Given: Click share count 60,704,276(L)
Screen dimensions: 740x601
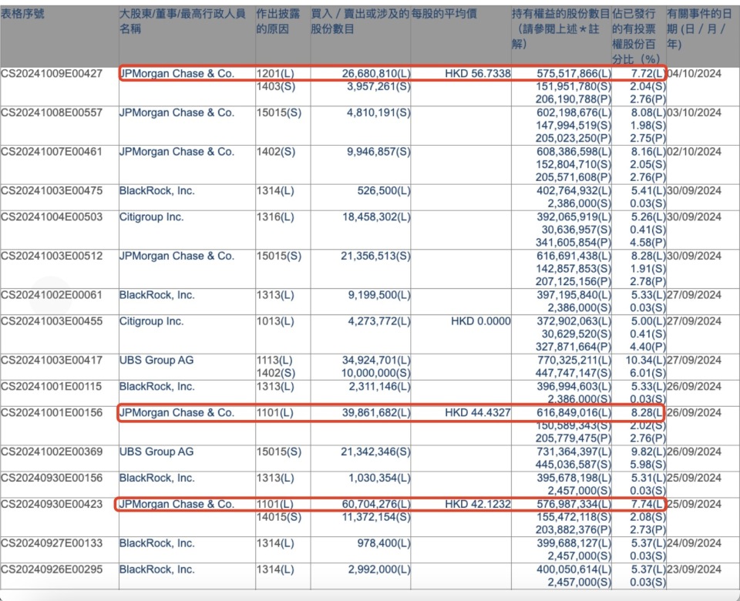Looking at the screenshot, I should pyautogui.click(x=376, y=504).
